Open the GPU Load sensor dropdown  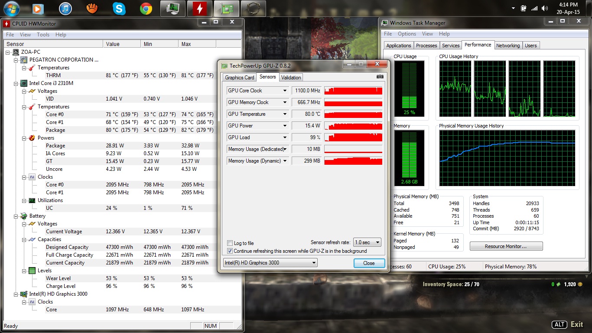pyautogui.click(x=285, y=137)
